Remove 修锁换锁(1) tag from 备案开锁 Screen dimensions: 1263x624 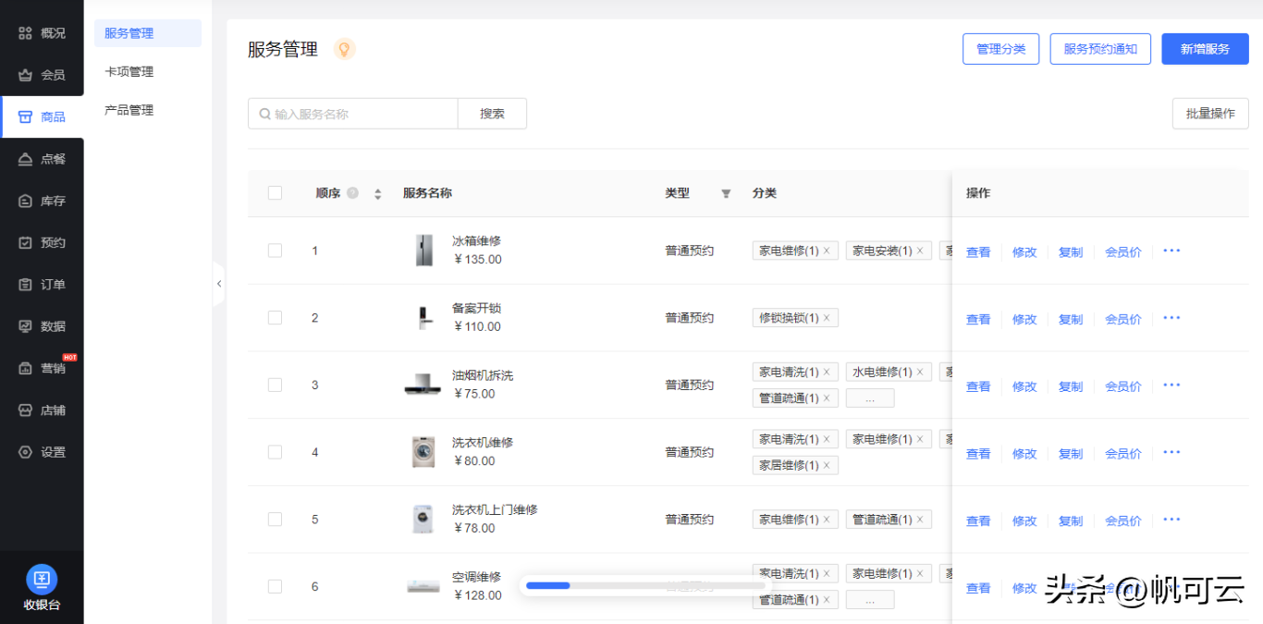point(827,318)
